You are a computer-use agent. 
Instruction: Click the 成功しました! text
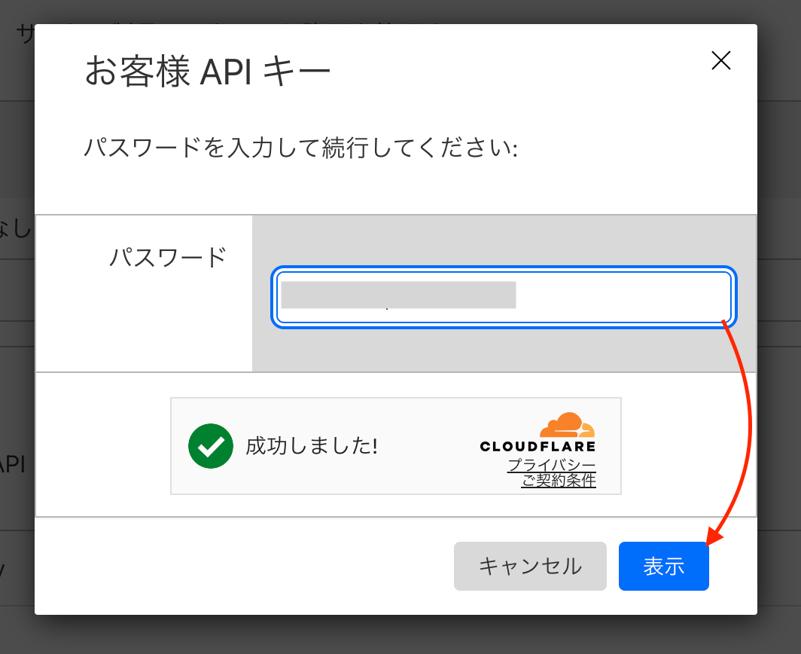coord(312,446)
